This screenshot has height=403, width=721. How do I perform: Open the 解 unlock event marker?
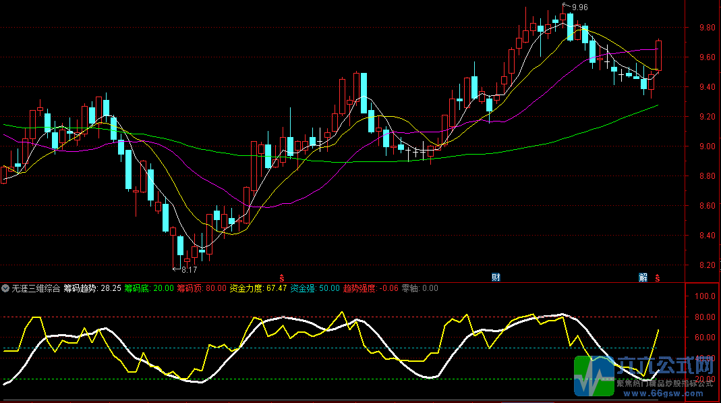tap(643, 277)
